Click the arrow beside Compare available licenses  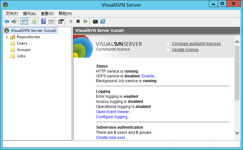click(168, 44)
